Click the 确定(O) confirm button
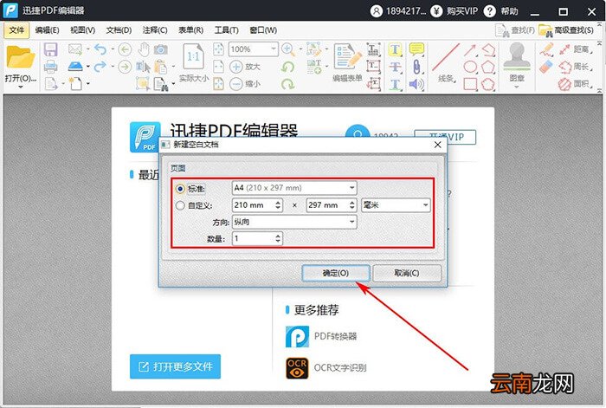Screen dimensions: 606x408 point(336,273)
